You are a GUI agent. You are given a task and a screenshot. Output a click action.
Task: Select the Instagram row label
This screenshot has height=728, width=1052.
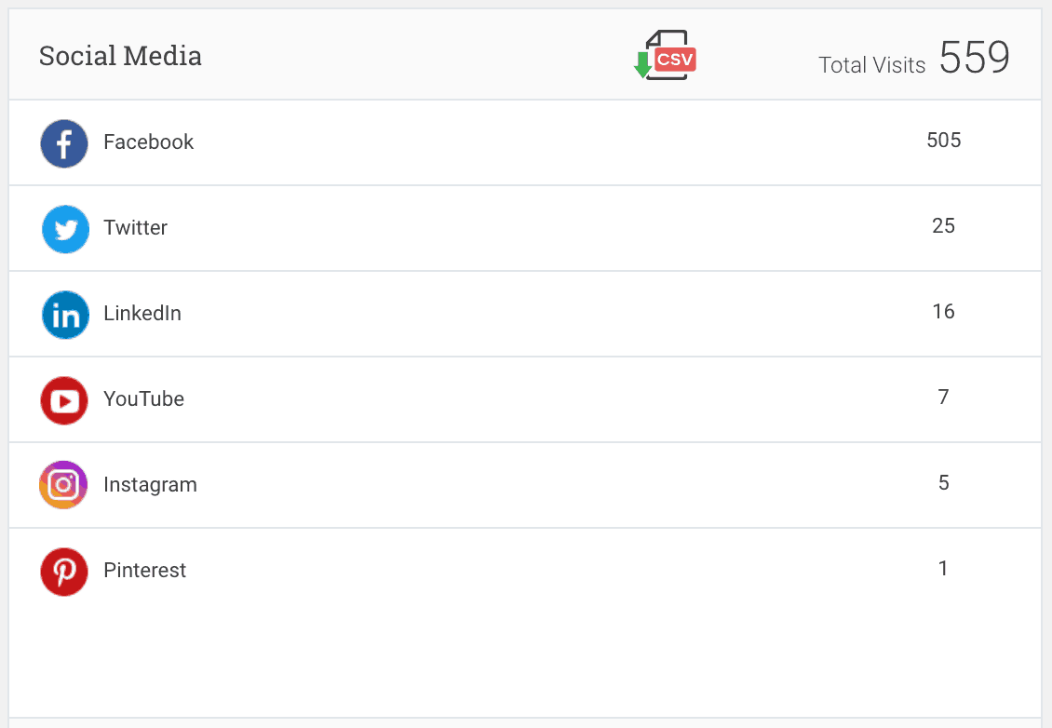tap(150, 485)
